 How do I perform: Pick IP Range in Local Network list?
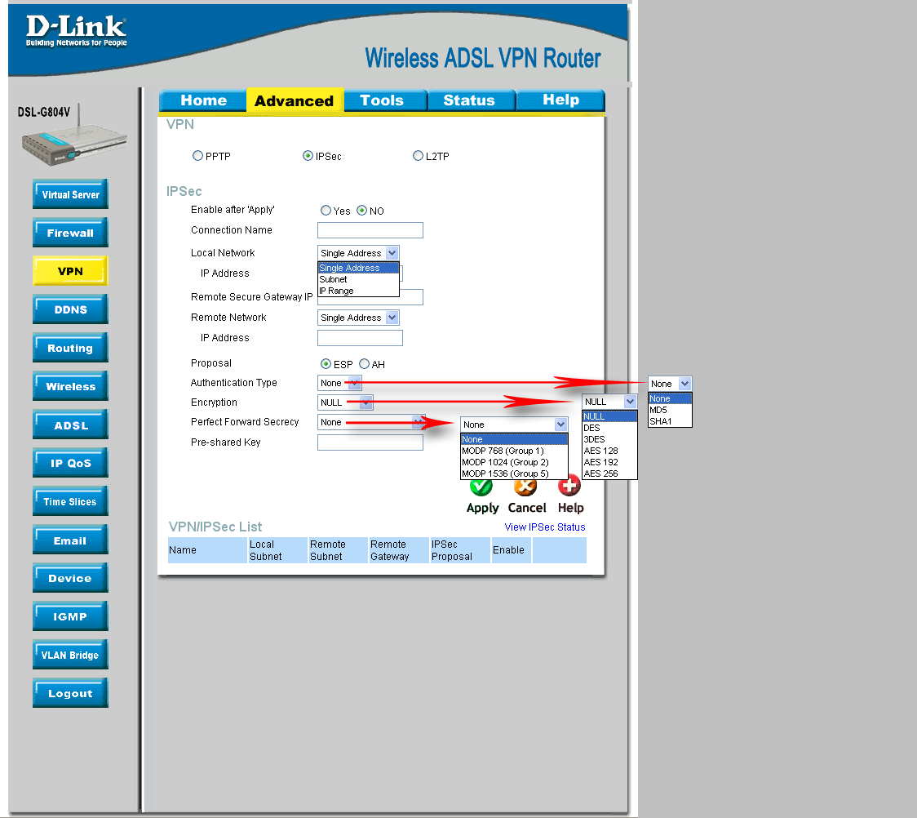[358, 291]
